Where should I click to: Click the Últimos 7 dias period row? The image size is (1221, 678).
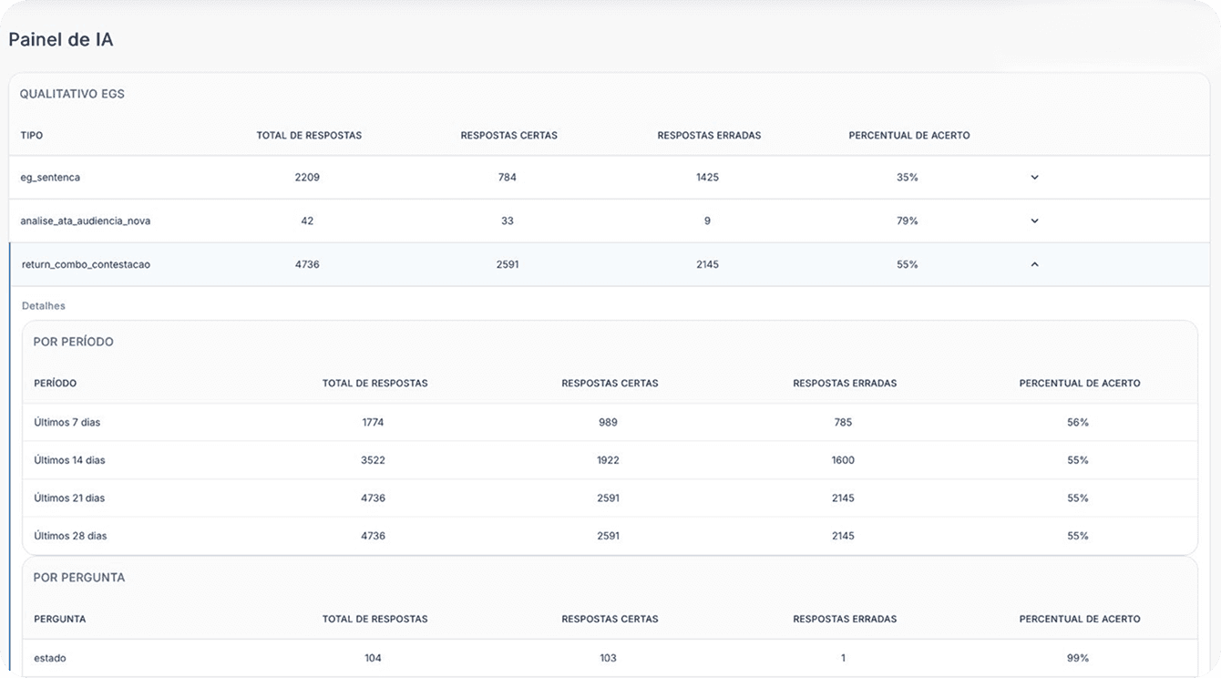610,423
